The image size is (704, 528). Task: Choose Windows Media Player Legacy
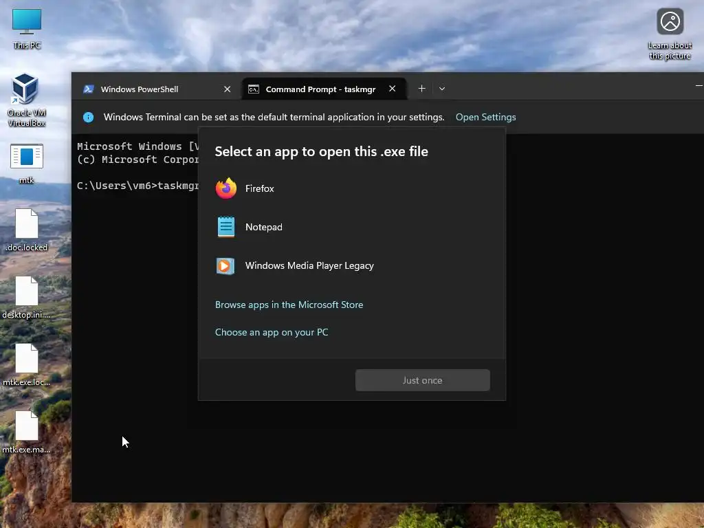351,266
